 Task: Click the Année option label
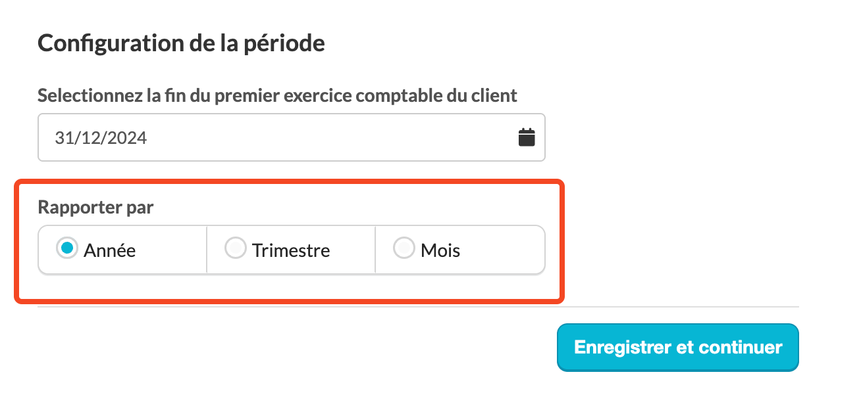110,250
